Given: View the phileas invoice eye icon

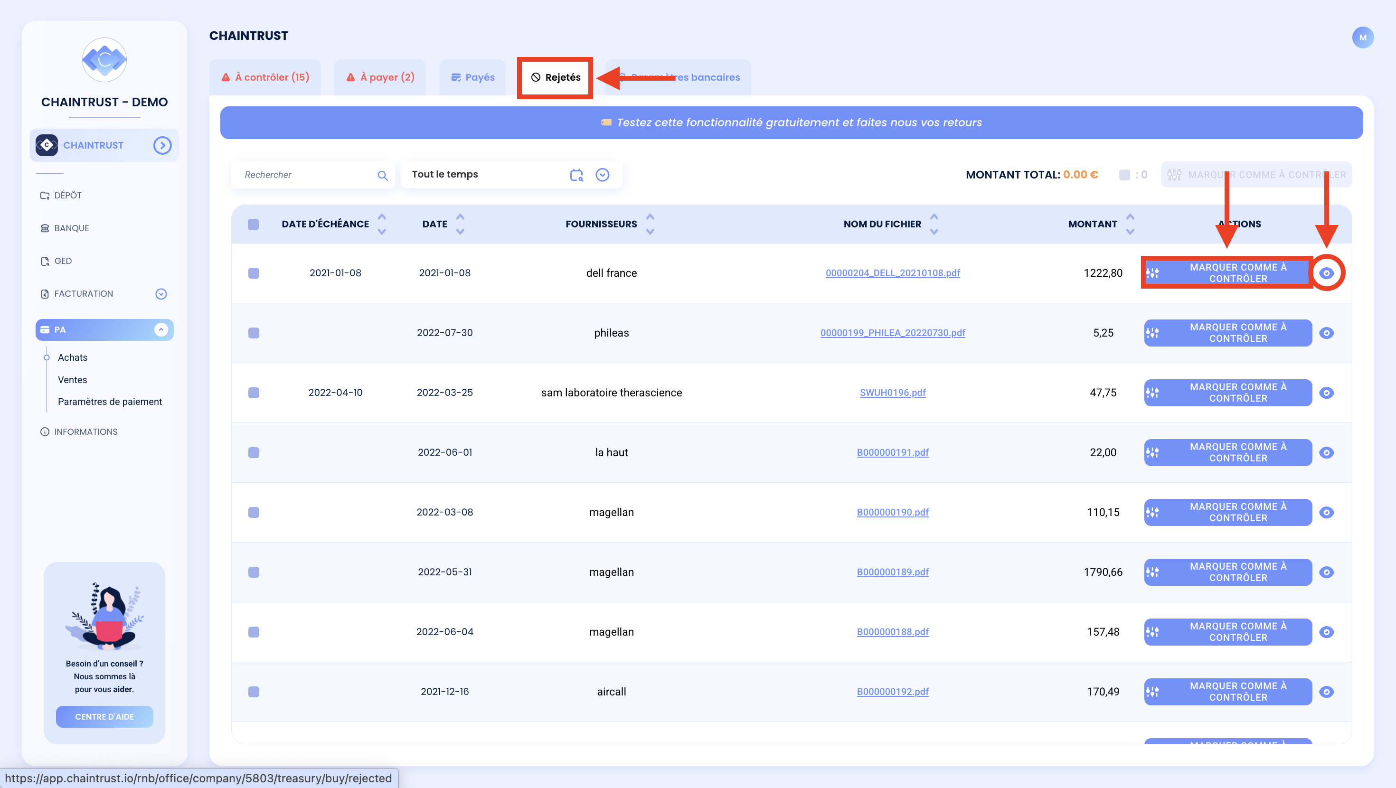Looking at the screenshot, I should click(1326, 333).
